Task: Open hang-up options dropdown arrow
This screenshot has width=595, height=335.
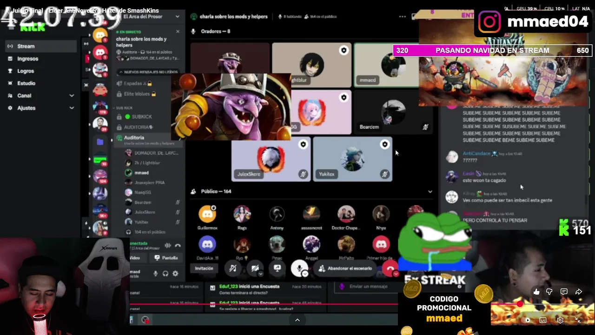Action: coord(396,275)
